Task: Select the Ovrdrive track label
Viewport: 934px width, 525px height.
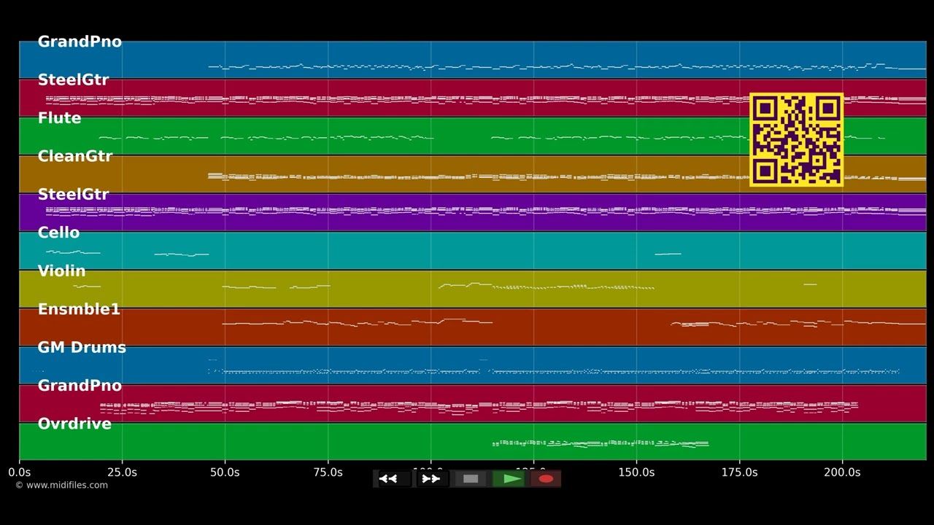Action: point(74,424)
